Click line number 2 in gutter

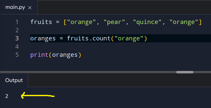pyautogui.click(x=17, y=30)
